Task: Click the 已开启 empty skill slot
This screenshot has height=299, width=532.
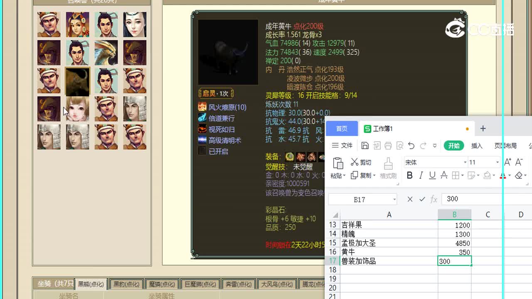Action: [x=202, y=151]
